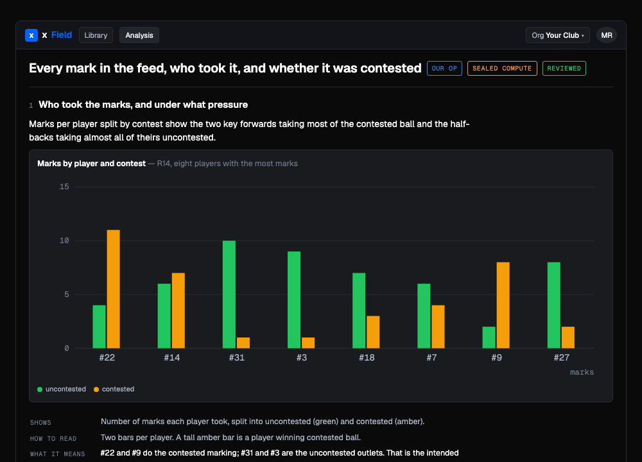Image resolution: width=642 pixels, height=462 pixels.
Task: Click the amber contested legend dot
Action: (96, 389)
